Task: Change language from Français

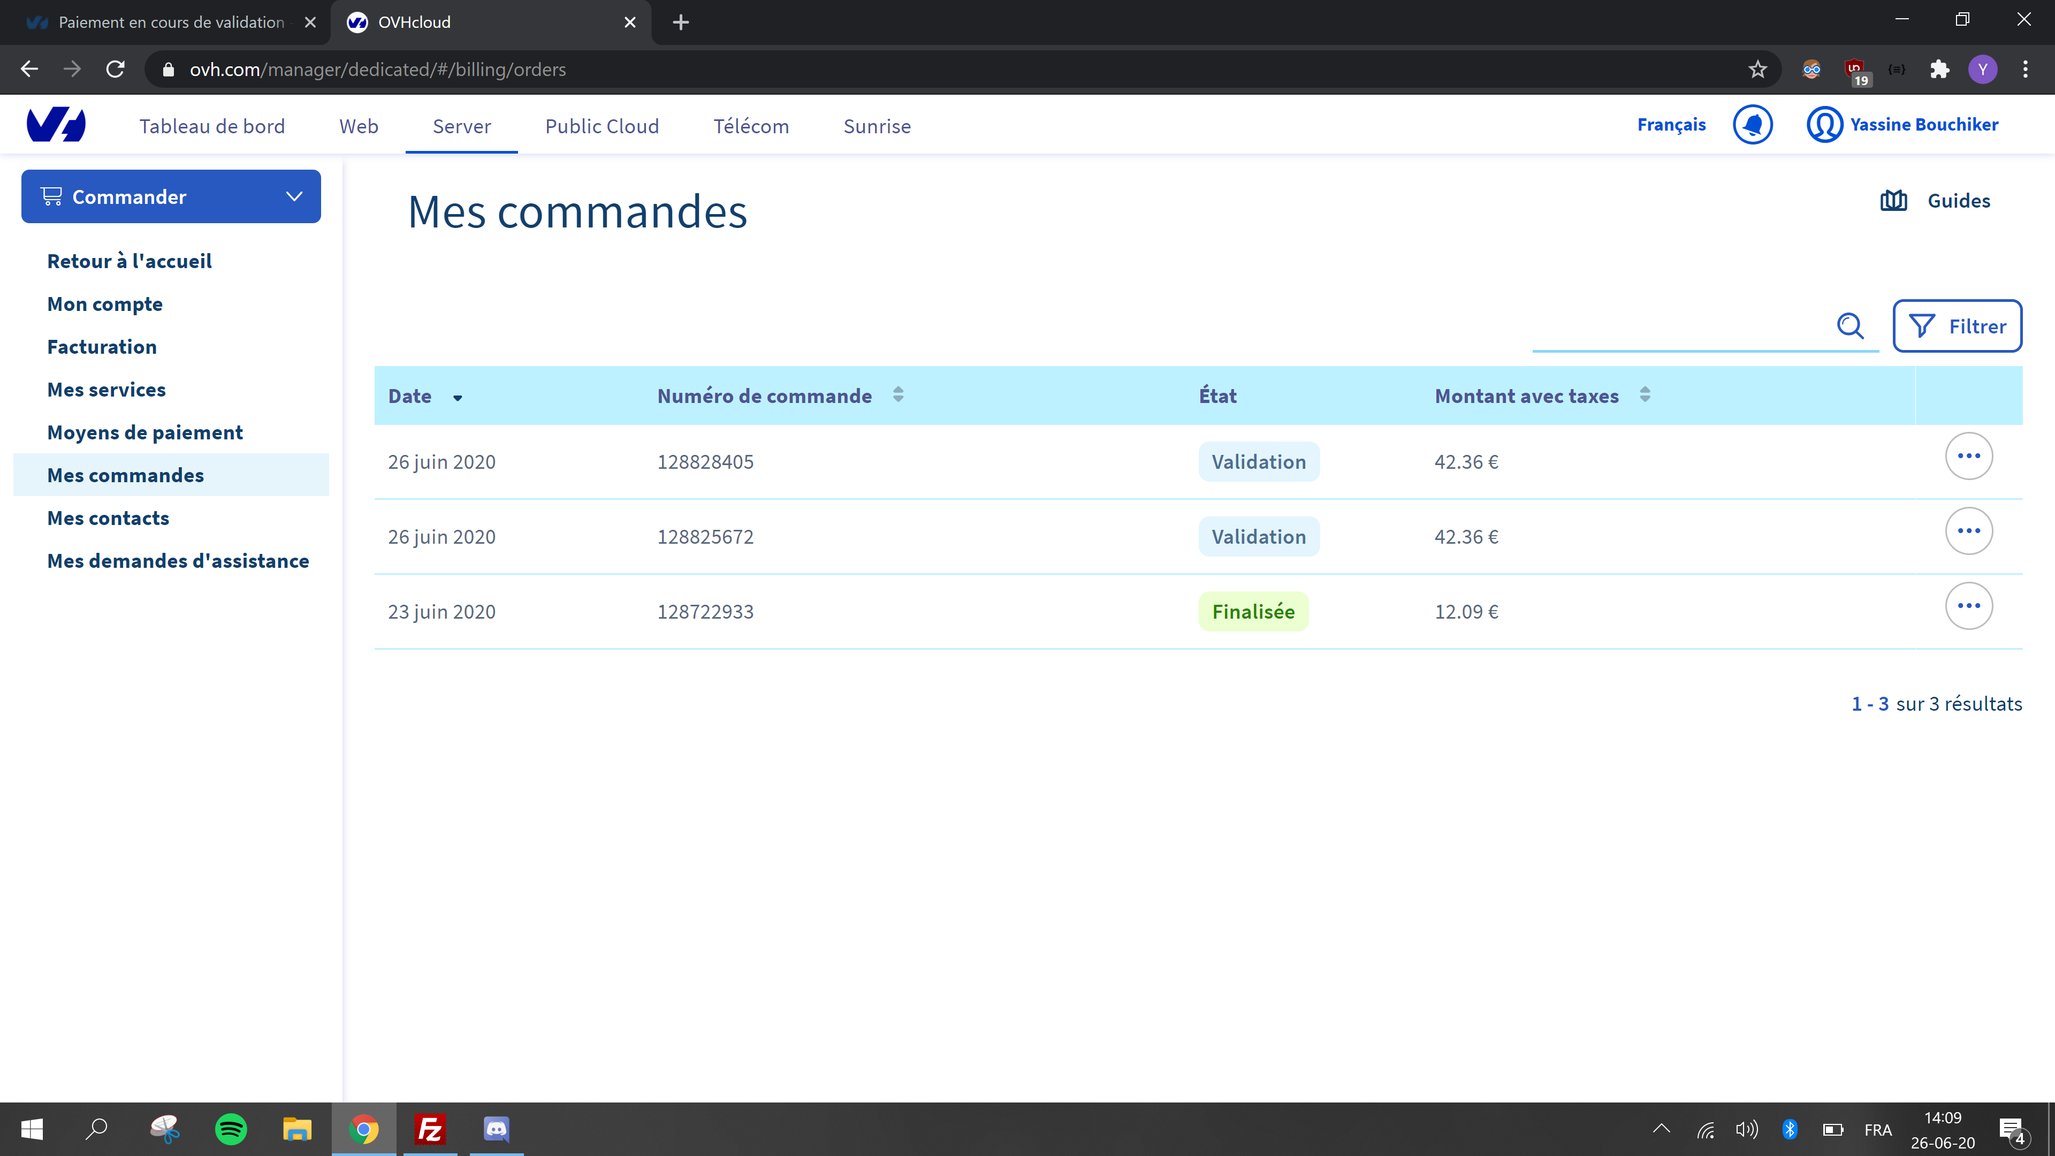Action: click(1671, 125)
